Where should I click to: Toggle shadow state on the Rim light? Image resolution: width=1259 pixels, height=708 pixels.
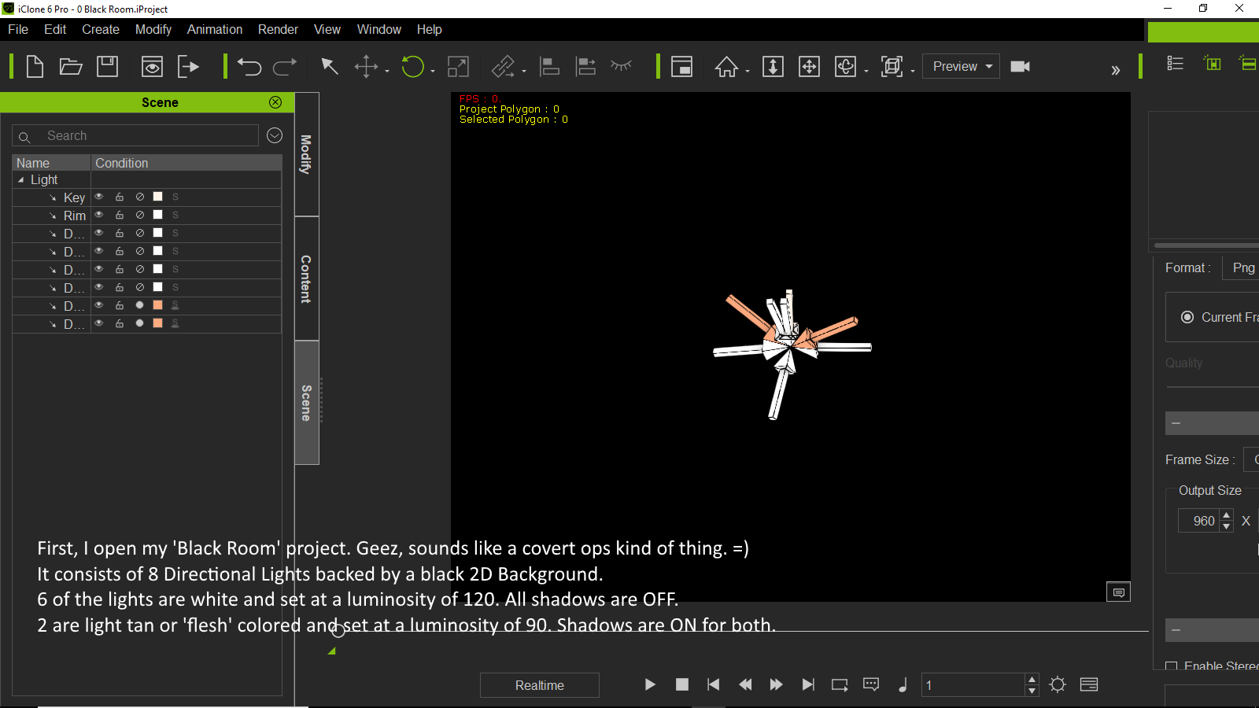[x=140, y=215]
